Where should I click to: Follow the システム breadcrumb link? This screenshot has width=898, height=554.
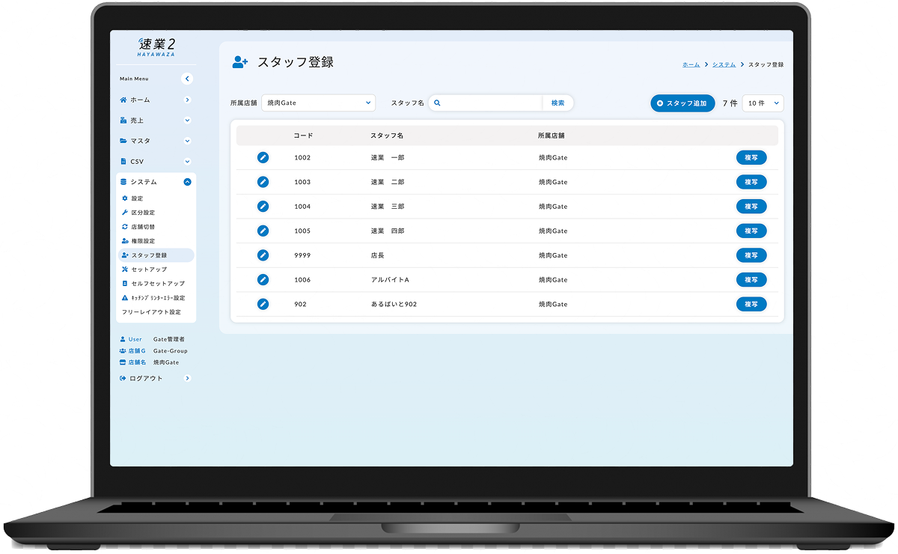tap(724, 65)
